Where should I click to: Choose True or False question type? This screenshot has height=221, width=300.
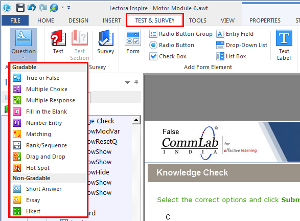pyautogui.click(x=48, y=78)
